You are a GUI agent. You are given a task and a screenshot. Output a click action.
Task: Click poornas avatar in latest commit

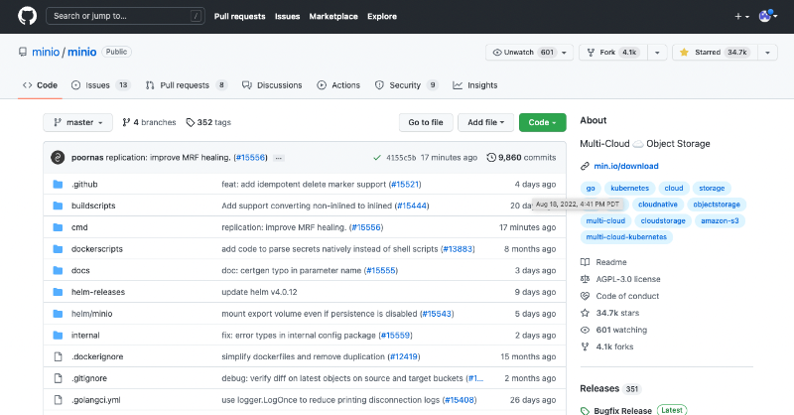(58, 158)
